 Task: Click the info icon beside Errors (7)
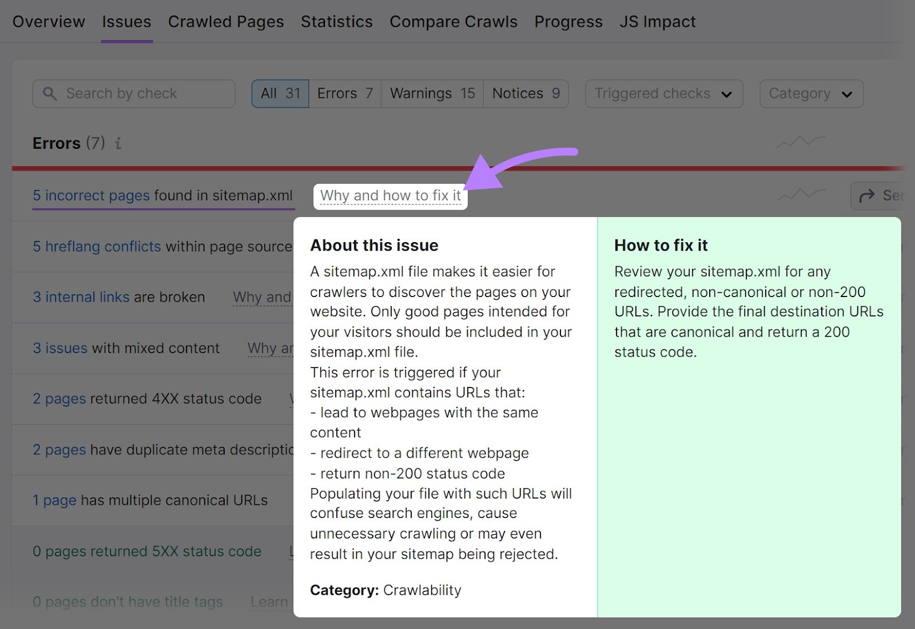point(118,144)
